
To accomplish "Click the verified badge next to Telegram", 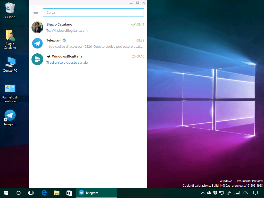I will click(64, 40).
